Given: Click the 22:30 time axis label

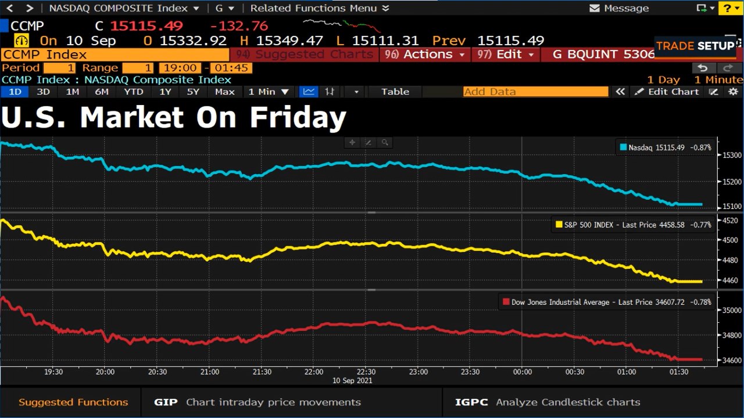Looking at the screenshot, I should (366, 372).
